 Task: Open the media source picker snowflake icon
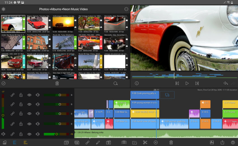[3, 9]
